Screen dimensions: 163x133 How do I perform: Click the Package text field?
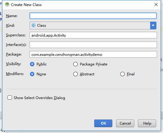tap(93, 54)
